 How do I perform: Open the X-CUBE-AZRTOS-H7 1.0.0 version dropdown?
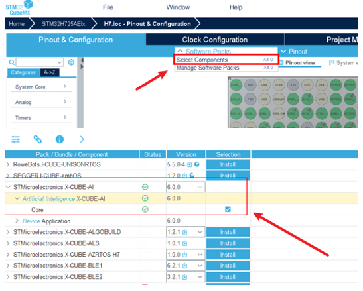pos(200,255)
